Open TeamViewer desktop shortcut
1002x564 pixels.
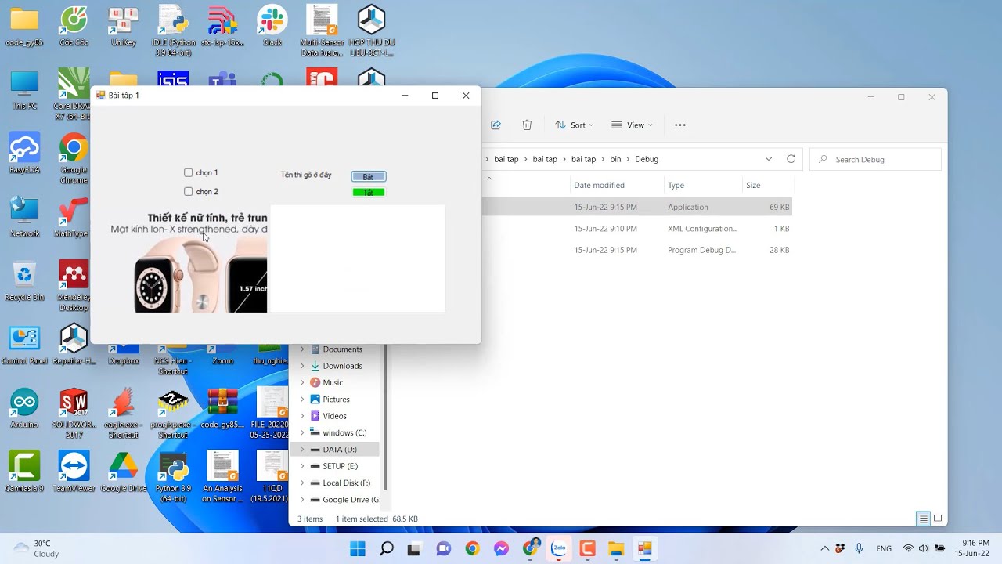(74, 472)
